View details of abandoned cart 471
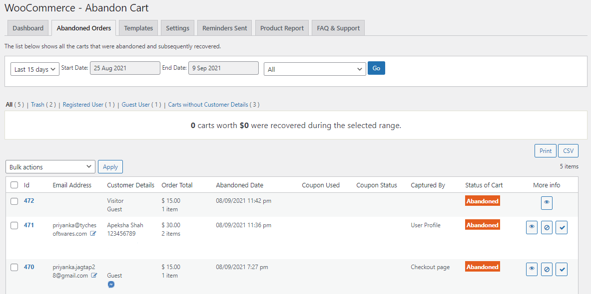This screenshot has height=294, width=591. coord(532,227)
